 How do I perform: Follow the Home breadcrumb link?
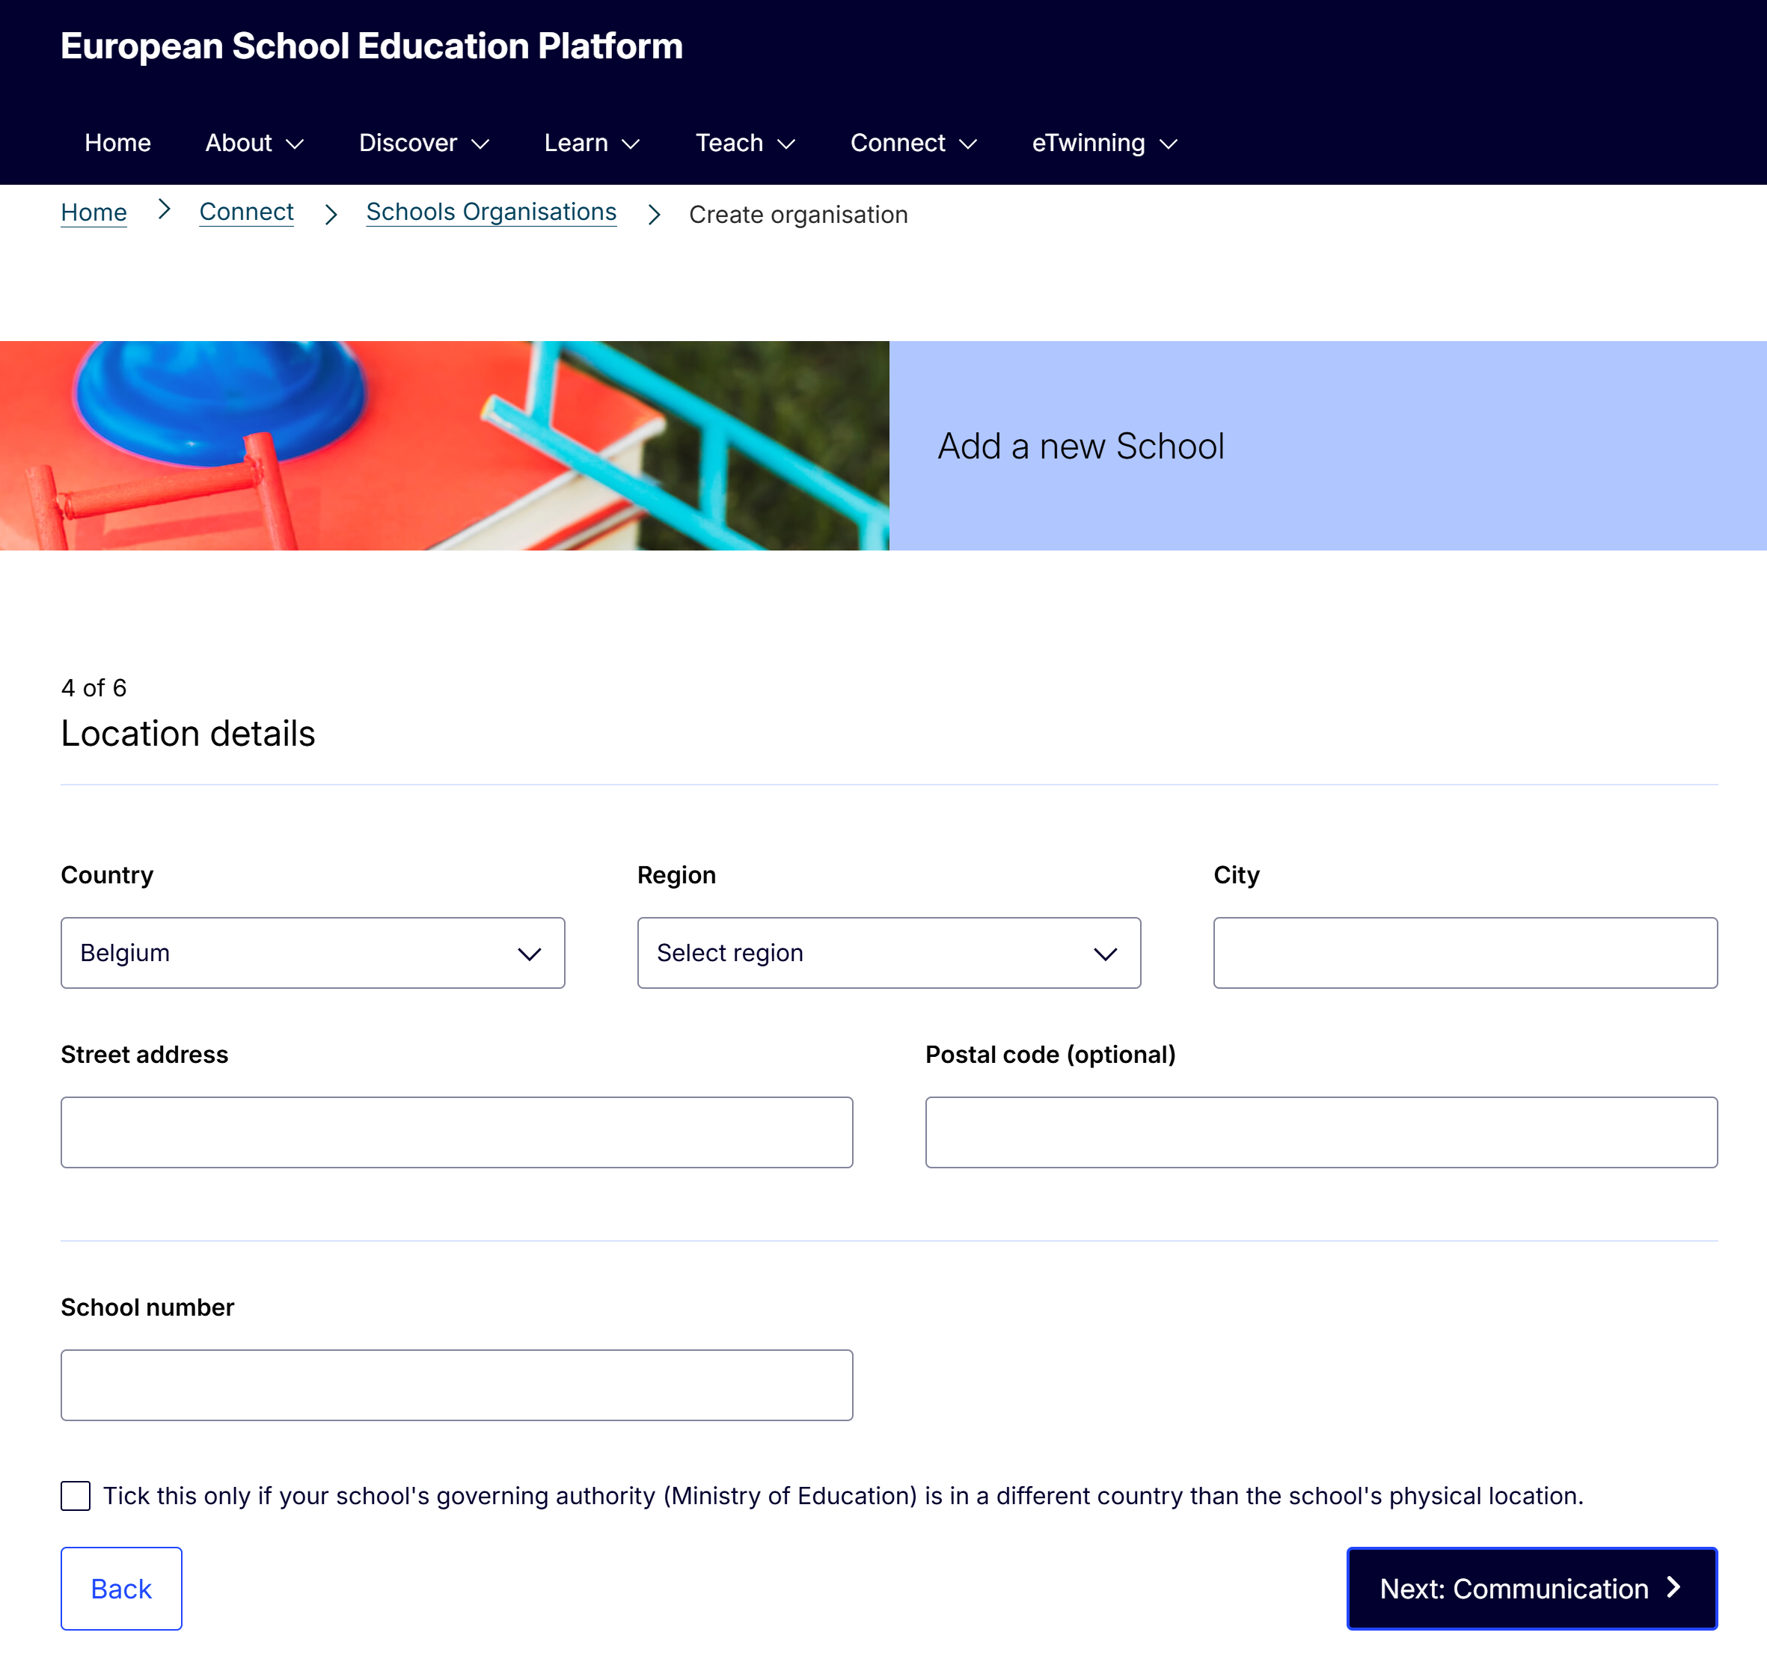pos(94,212)
